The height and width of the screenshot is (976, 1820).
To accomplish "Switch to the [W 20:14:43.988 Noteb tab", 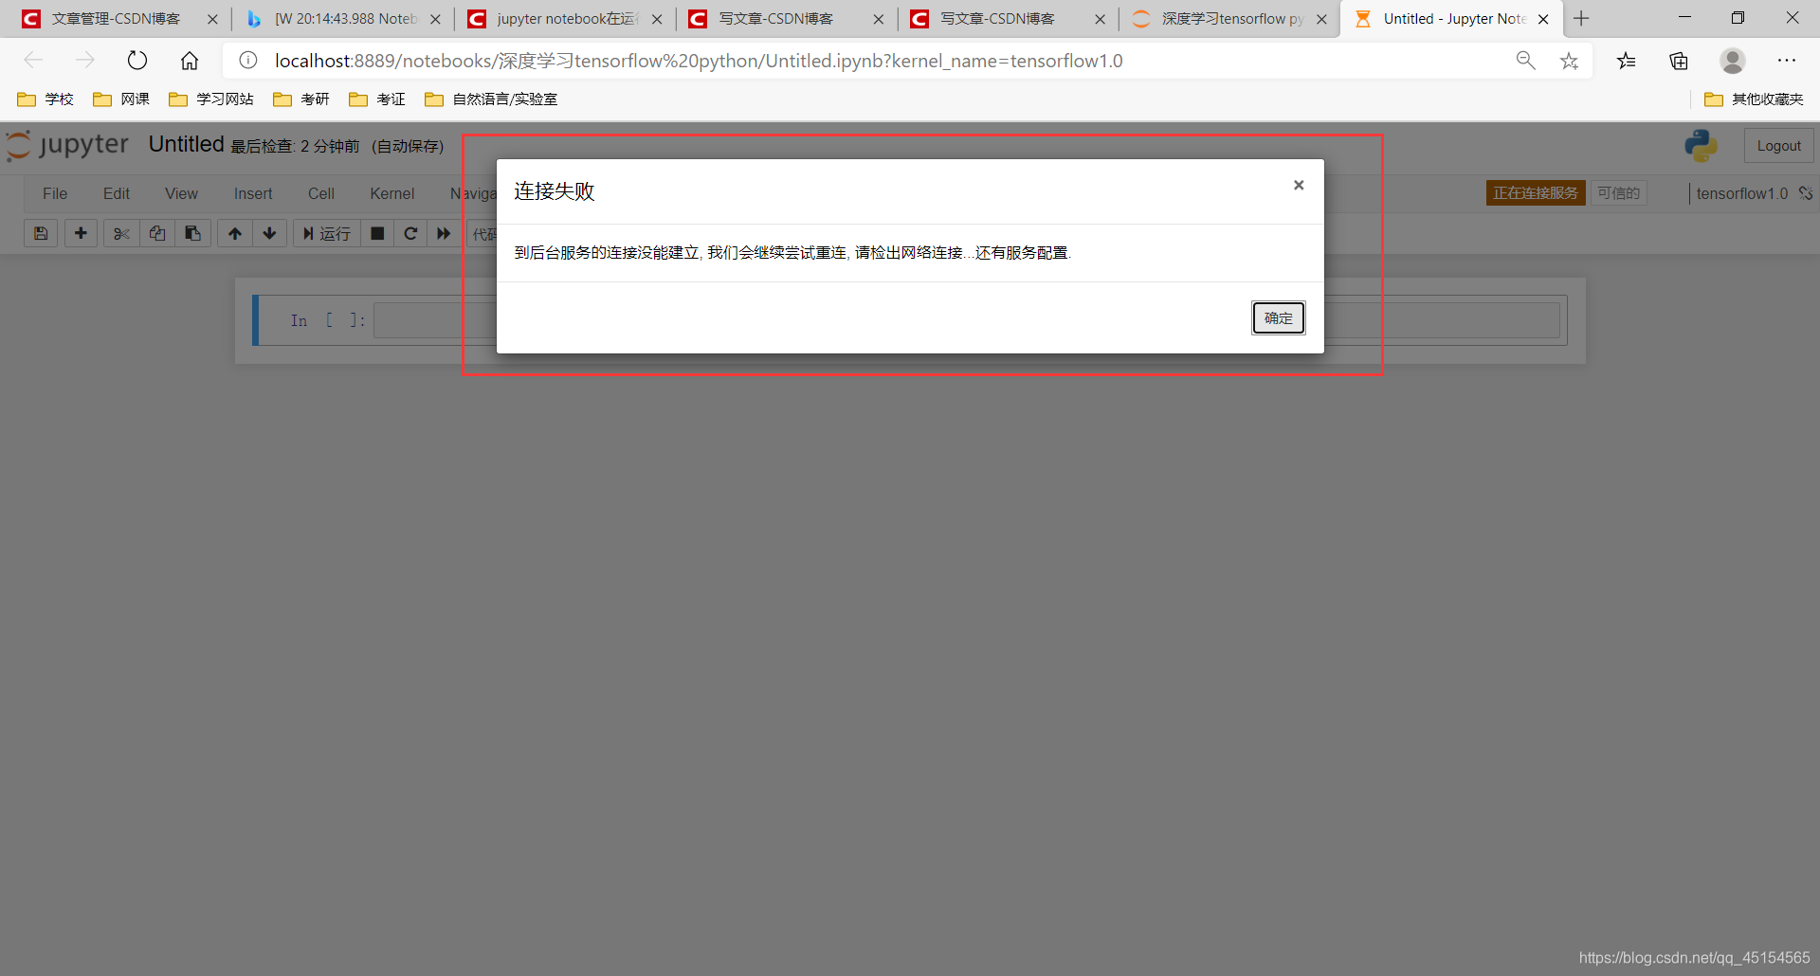I will click(344, 19).
